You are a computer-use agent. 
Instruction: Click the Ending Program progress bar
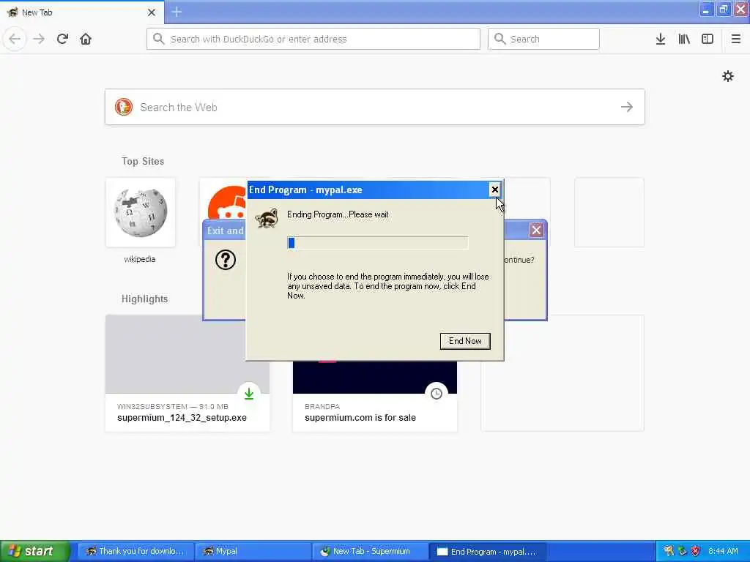pyautogui.click(x=377, y=243)
